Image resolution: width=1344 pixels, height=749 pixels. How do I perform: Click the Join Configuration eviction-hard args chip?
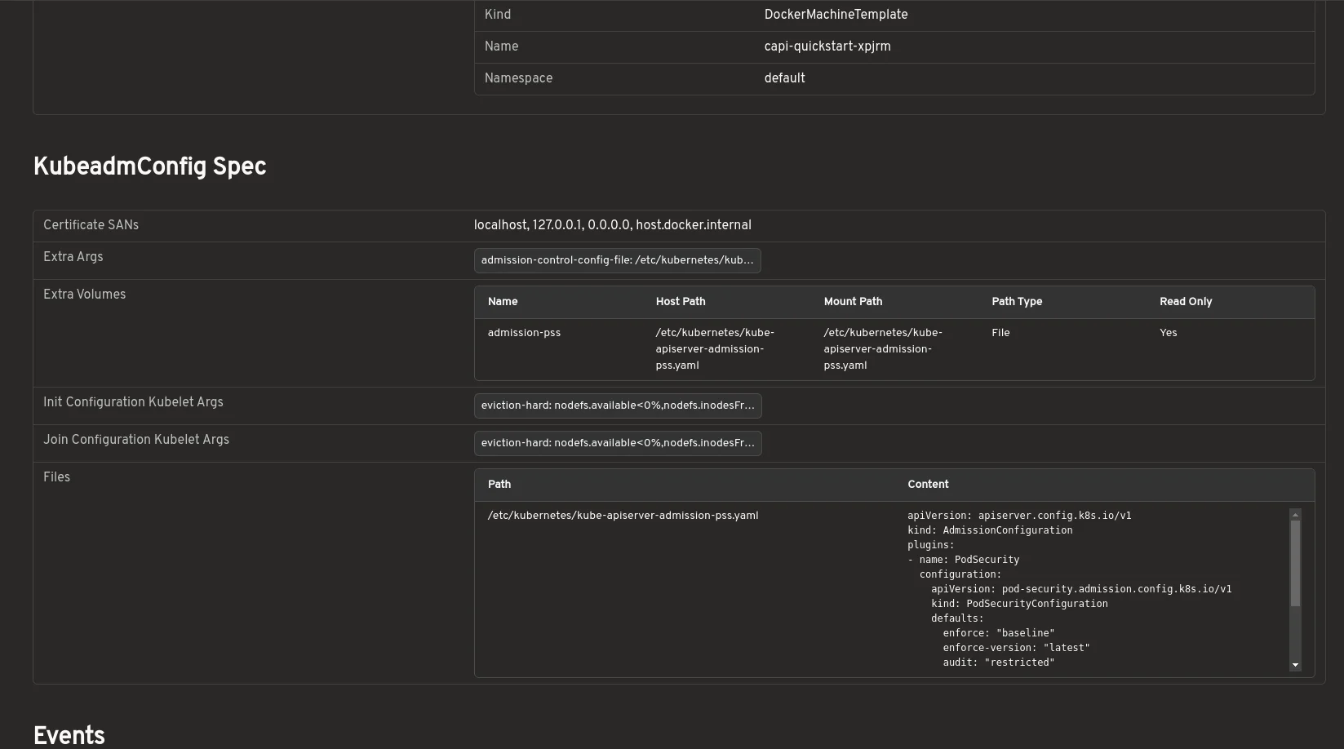618,443
